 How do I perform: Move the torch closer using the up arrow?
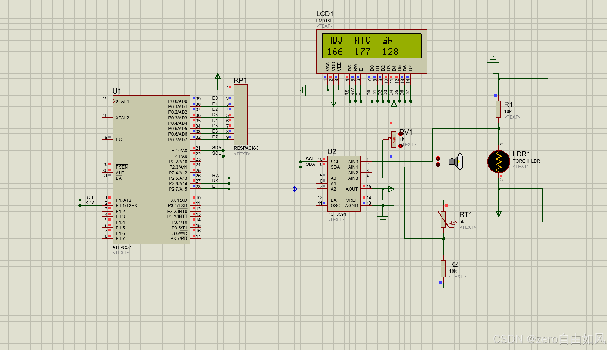tap(438, 159)
